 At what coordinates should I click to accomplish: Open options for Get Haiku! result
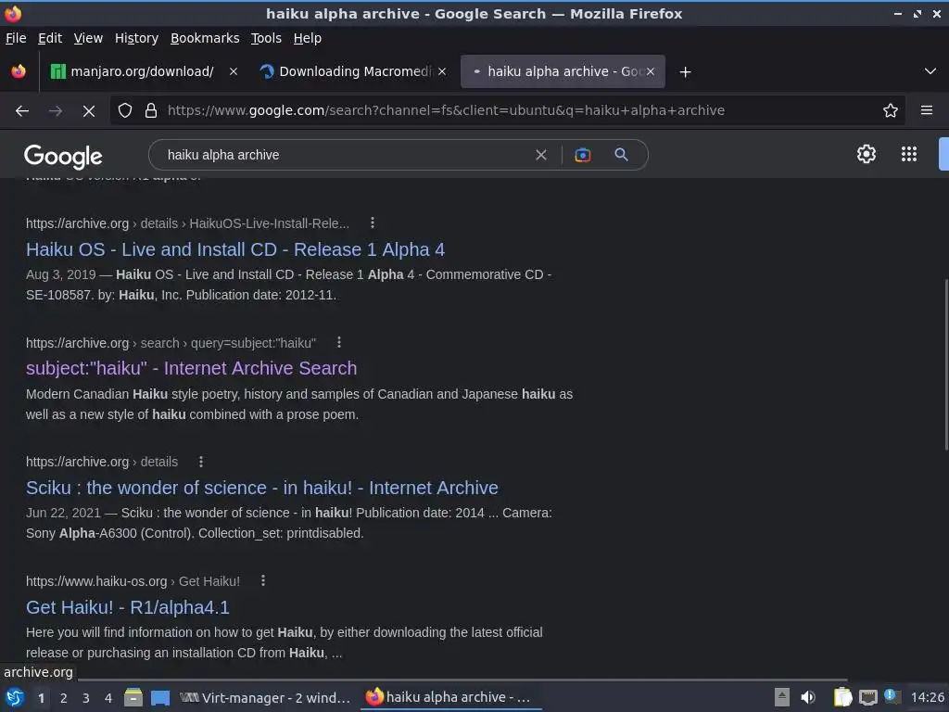(x=262, y=580)
